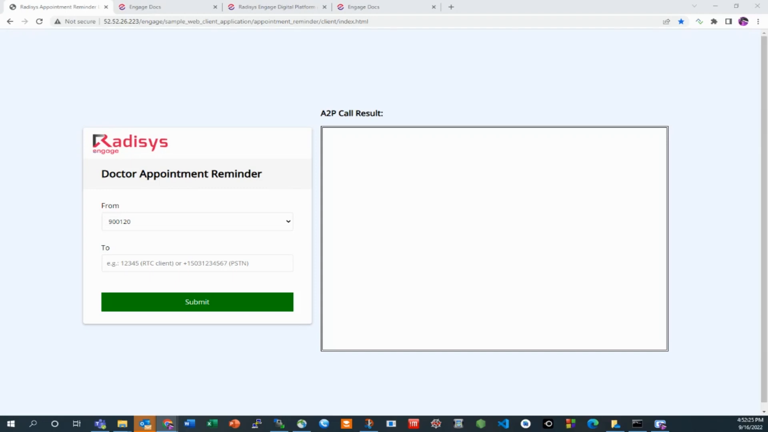Screen dimensions: 768x432
Task: Select 900120 from the From dropdown
Action: tap(197, 221)
